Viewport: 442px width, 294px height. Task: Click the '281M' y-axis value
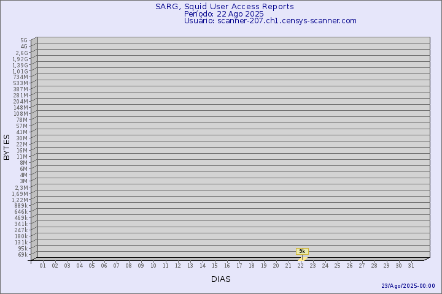click(x=21, y=96)
